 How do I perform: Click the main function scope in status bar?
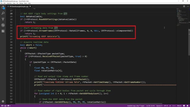click(x=136, y=106)
